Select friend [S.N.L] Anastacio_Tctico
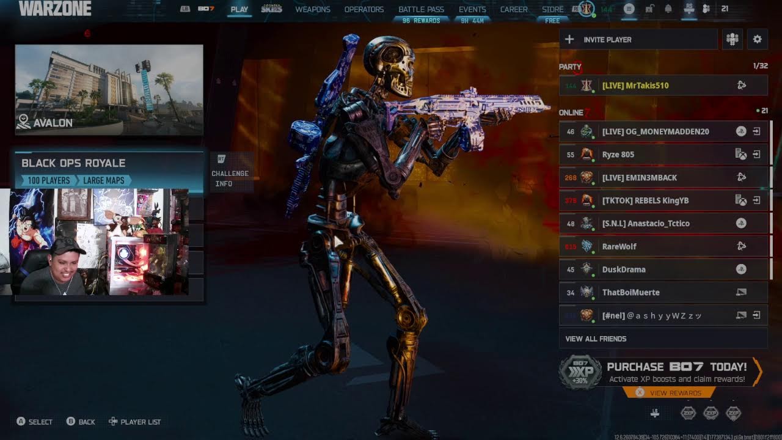The width and height of the screenshot is (782, 440). (x=663, y=224)
